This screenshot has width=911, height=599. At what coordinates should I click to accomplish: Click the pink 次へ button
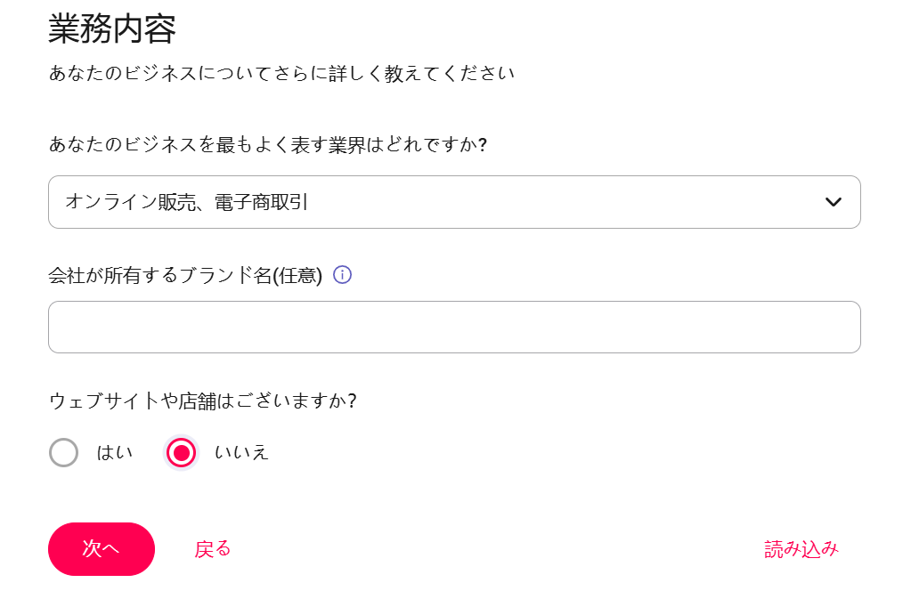pyautogui.click(x=102, y=548)
